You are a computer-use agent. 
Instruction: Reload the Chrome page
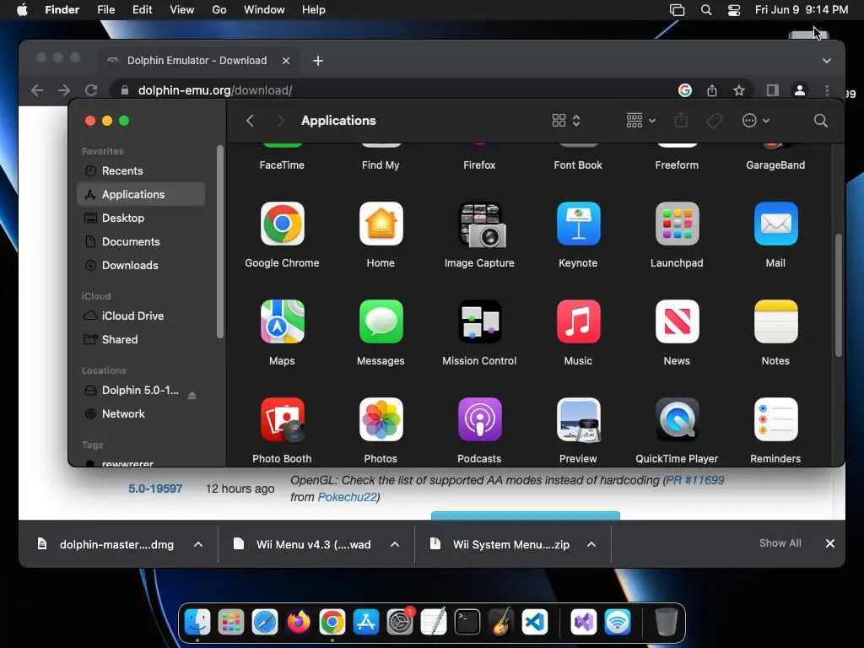(x=91, y=90)
